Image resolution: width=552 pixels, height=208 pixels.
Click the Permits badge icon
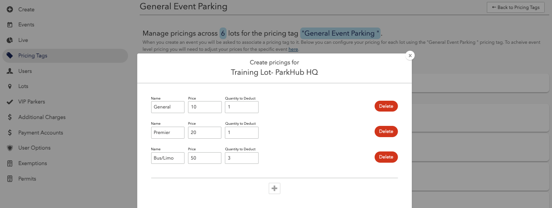pyautogui.click(x=10, y=179)
